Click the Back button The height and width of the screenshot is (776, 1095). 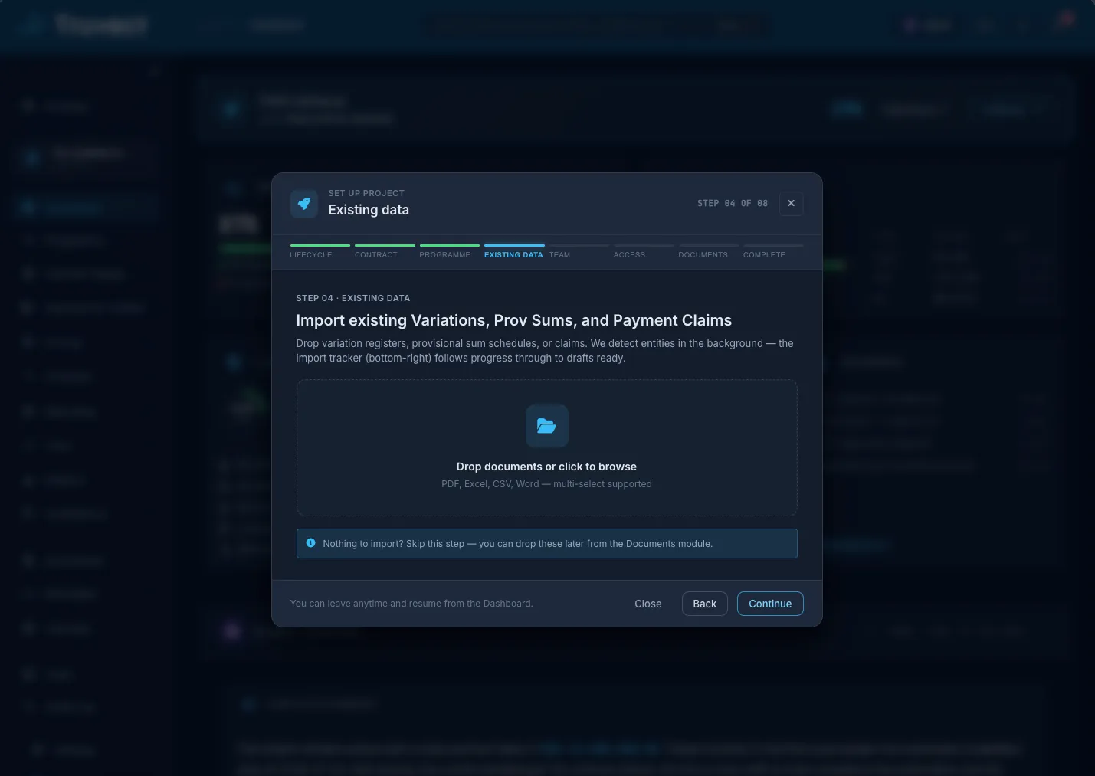(x=705, y=604)
